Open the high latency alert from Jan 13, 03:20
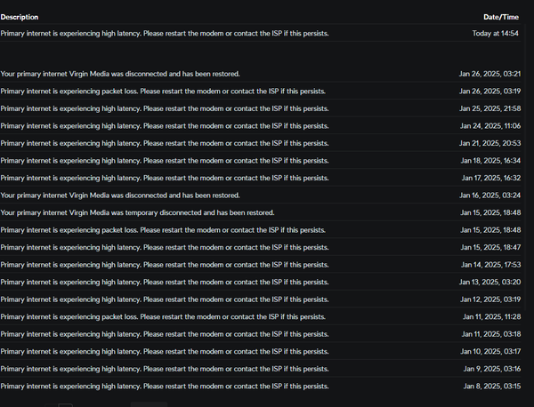This screenshot has width=534, height=407. click(260, 282)
